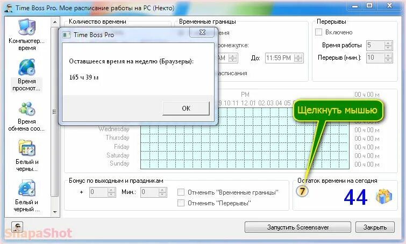The image size is (406, 244).
Task: Decrease the Перерыв (мин.) value
Action: coord(388,60)
